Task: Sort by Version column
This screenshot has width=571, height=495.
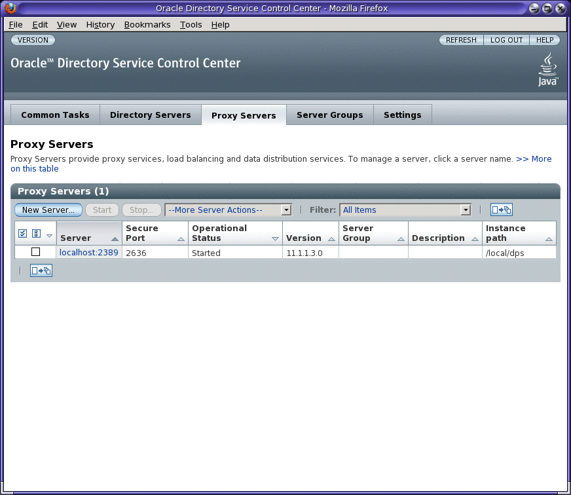Action: point(331,239)
